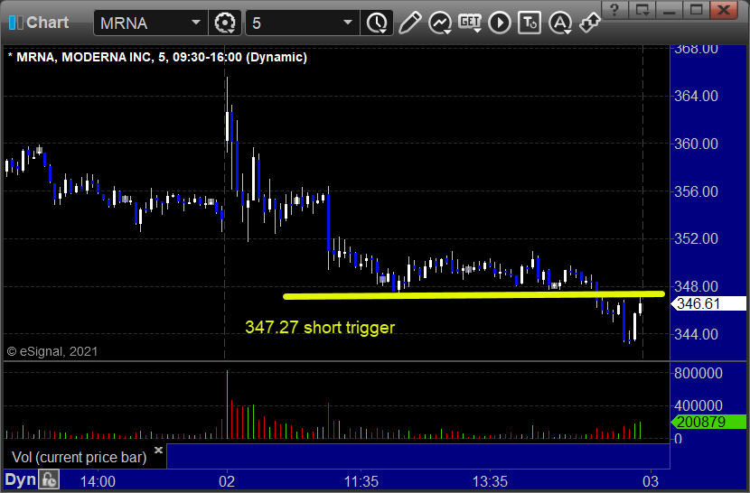Open the clock time template icon

378,23
